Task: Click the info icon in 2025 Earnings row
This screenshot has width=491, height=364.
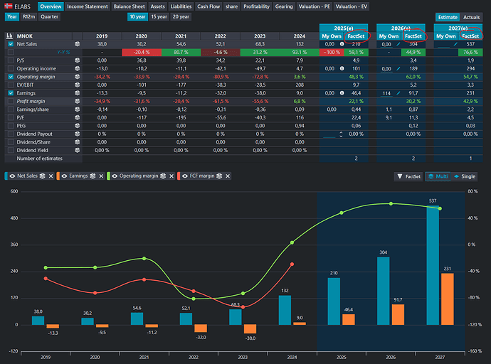Action: pyautogui.click(x=342, y=93)
